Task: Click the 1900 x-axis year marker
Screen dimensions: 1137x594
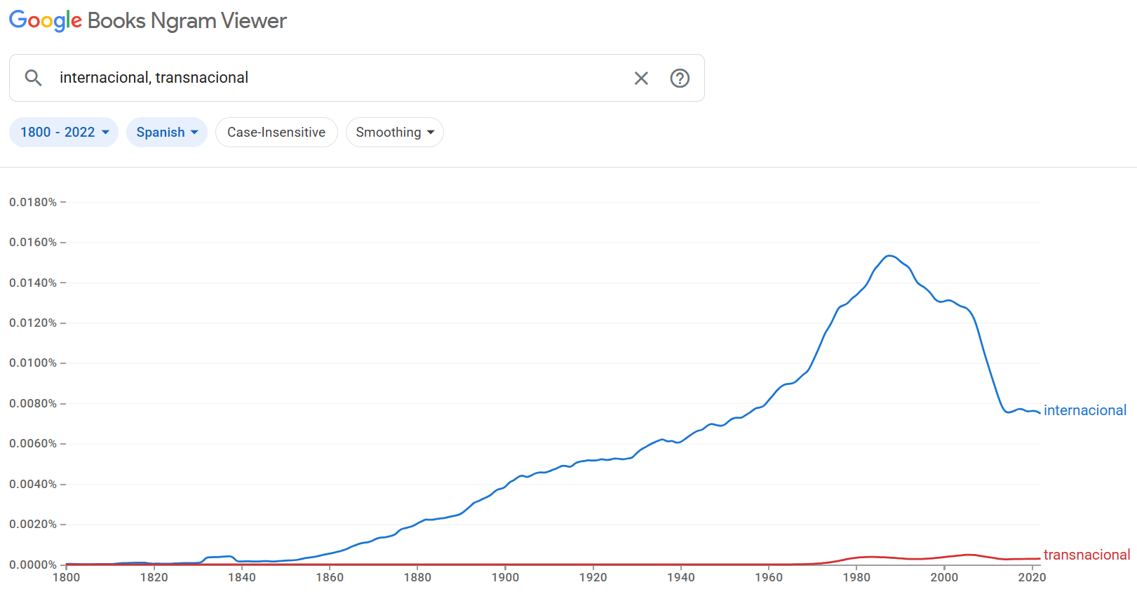Action: coord(505,577)
